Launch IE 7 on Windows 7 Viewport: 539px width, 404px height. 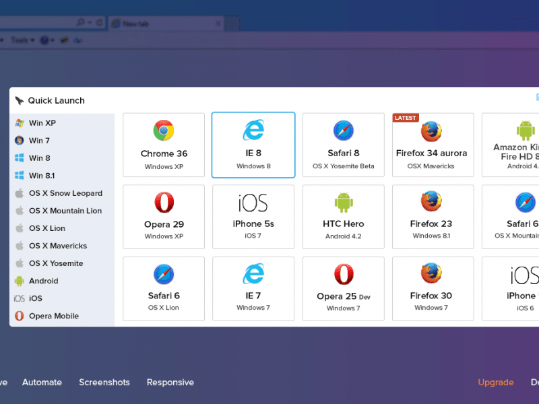pyautogui.click(x=253, y=289)
